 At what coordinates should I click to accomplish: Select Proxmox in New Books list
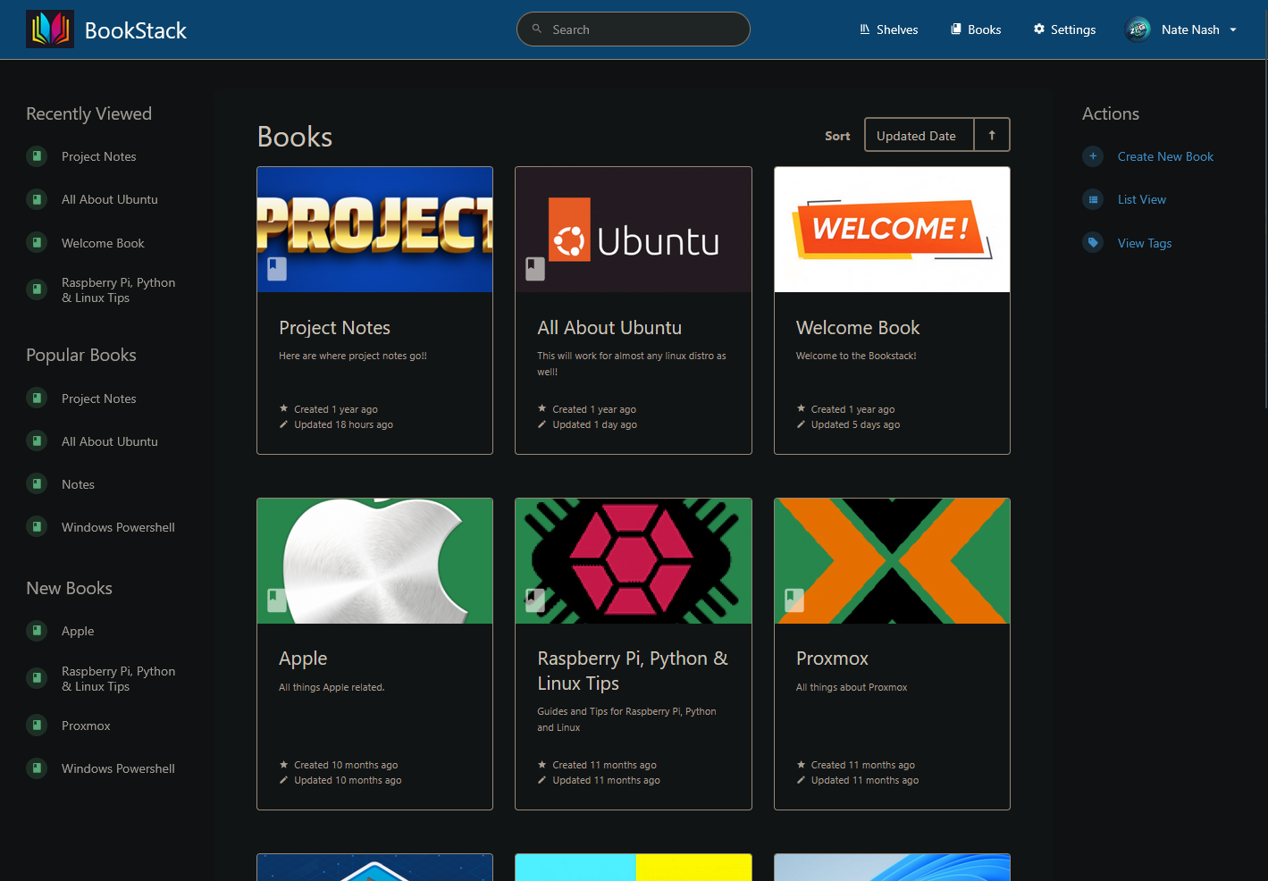[86, 726]
